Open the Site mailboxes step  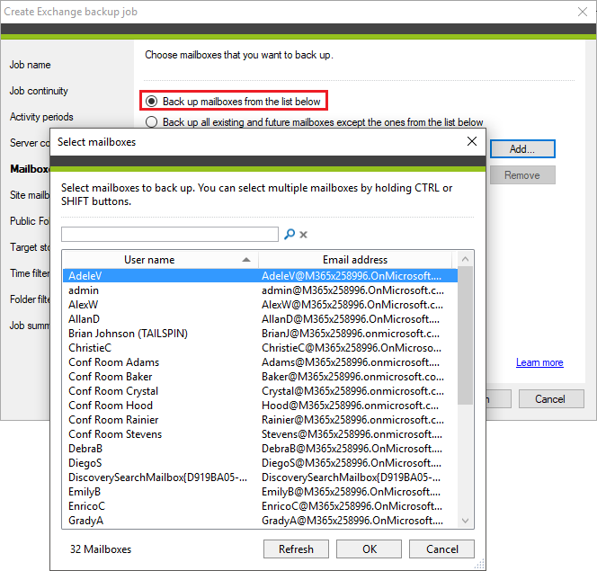click(30, 195)
